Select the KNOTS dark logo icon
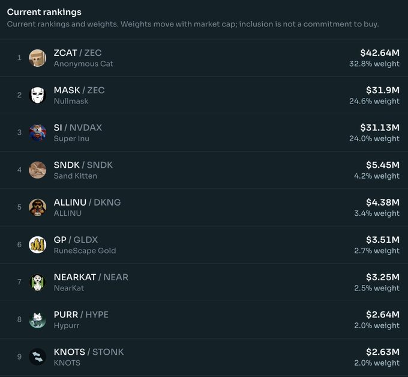The width and height of the screenshot is (408, 377). pos(37,357)
